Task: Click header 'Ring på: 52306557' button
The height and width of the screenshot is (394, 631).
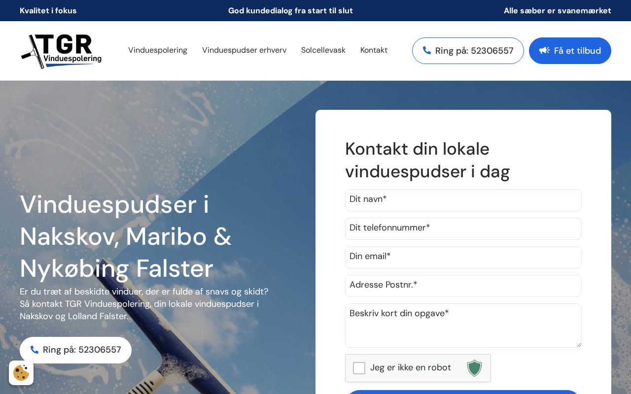Action: pyautogui.click(x=468, y=51)
